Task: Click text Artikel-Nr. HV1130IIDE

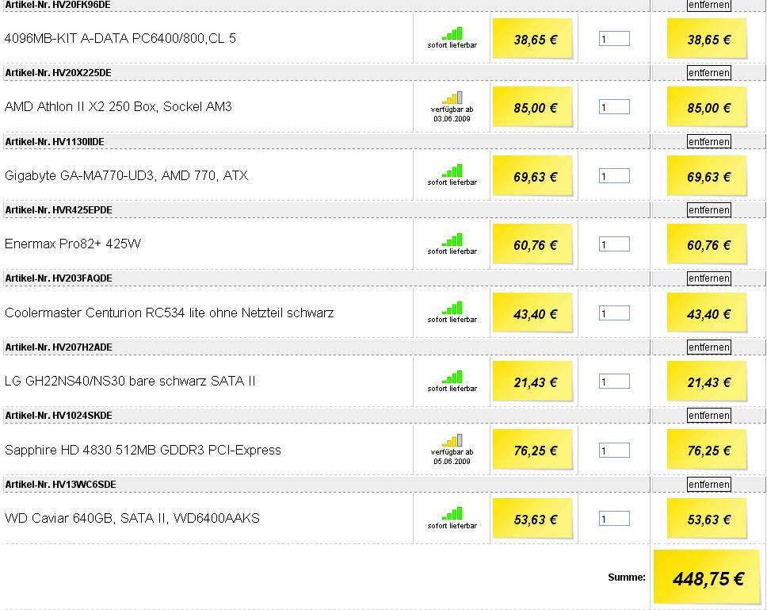Action: coord(55,141)
